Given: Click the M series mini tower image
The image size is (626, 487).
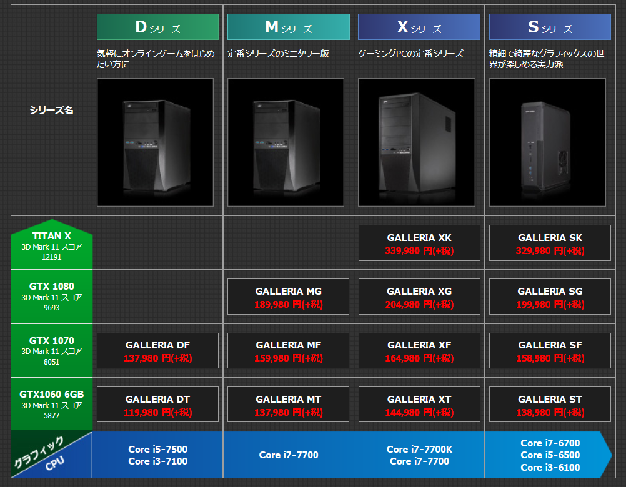Looking at the screenshot, I should pos(286,142).
